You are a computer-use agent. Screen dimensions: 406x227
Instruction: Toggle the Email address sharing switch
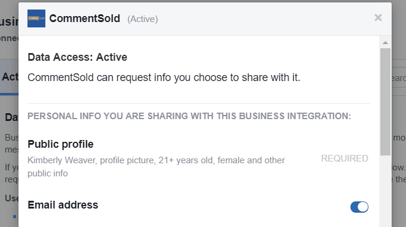359,207
